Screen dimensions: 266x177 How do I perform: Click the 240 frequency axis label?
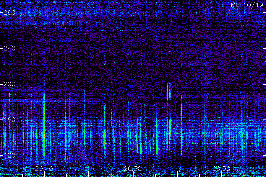pos(9,48)
